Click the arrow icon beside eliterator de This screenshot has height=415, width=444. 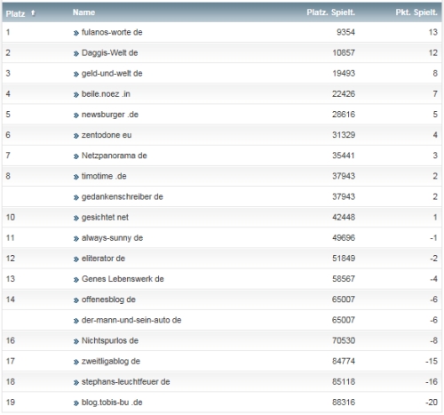click(x=76, y=259)
